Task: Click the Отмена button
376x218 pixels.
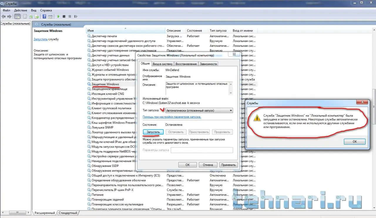Action: (x=208, y=165)
